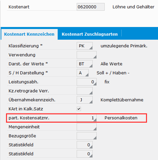Open Übernahmekennzeich. dropdown showing J
This screenshot has width=158, height=160.
point(85,100)
